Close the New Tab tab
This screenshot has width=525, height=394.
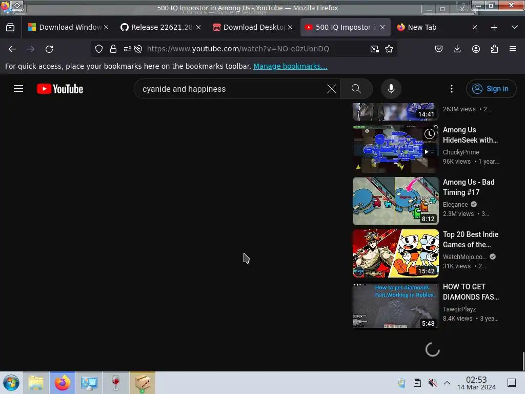(475, 27)
